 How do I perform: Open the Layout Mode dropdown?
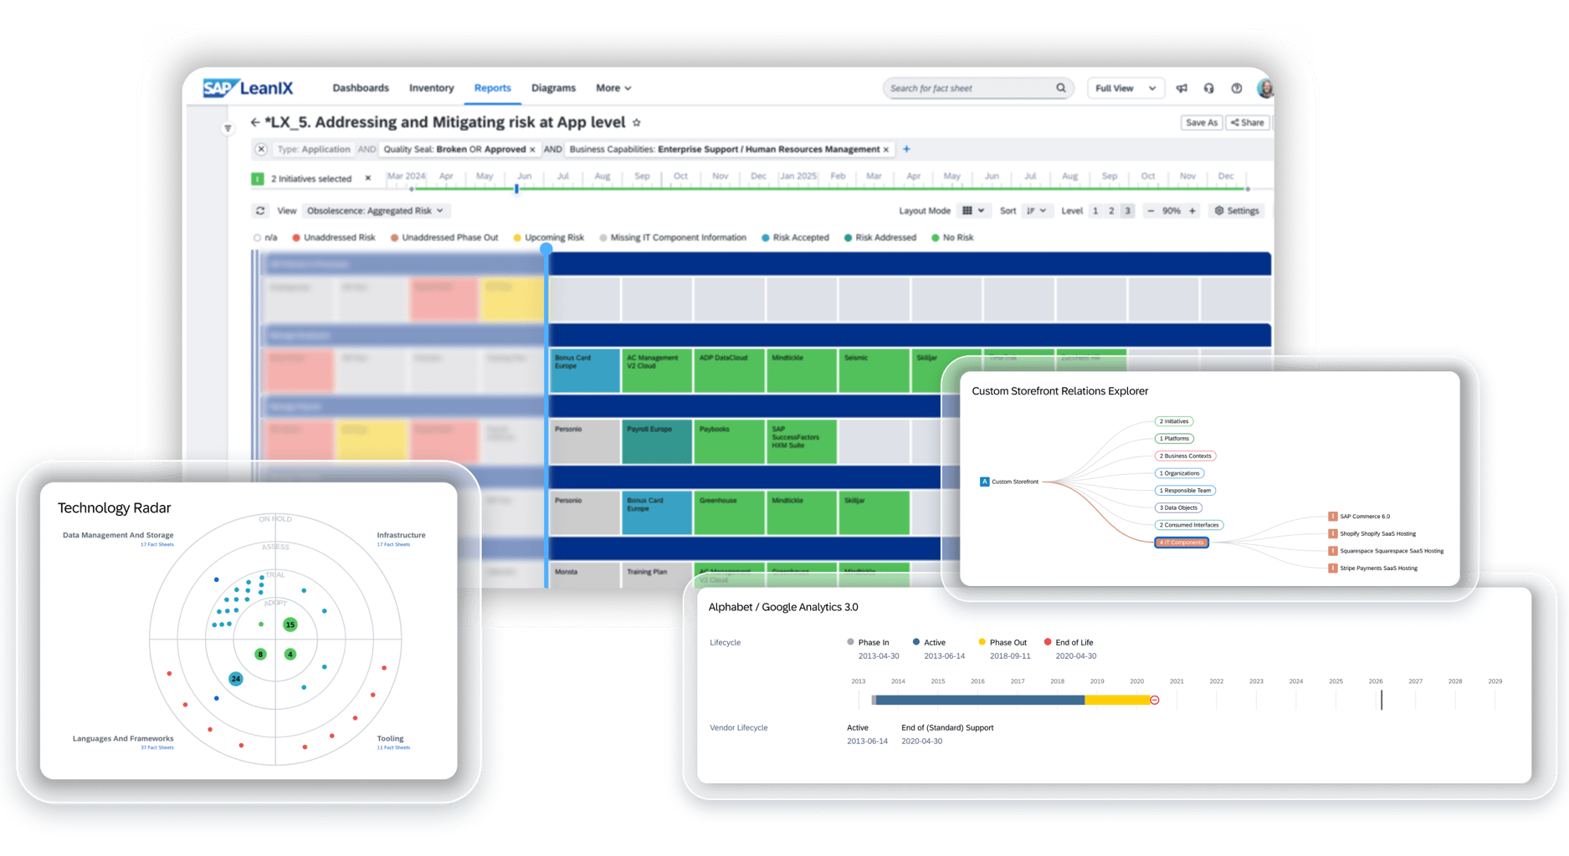[x=972, y=211]
